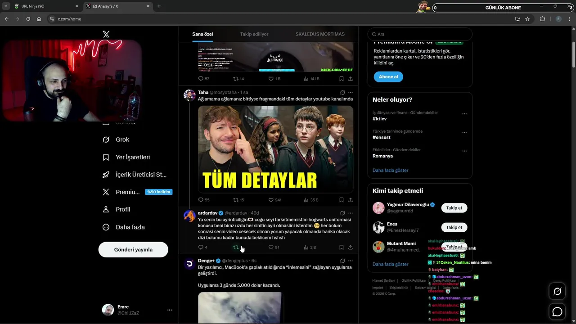Open Profil page from sidebar
The image size is (576, 324).
coord(117,209)
